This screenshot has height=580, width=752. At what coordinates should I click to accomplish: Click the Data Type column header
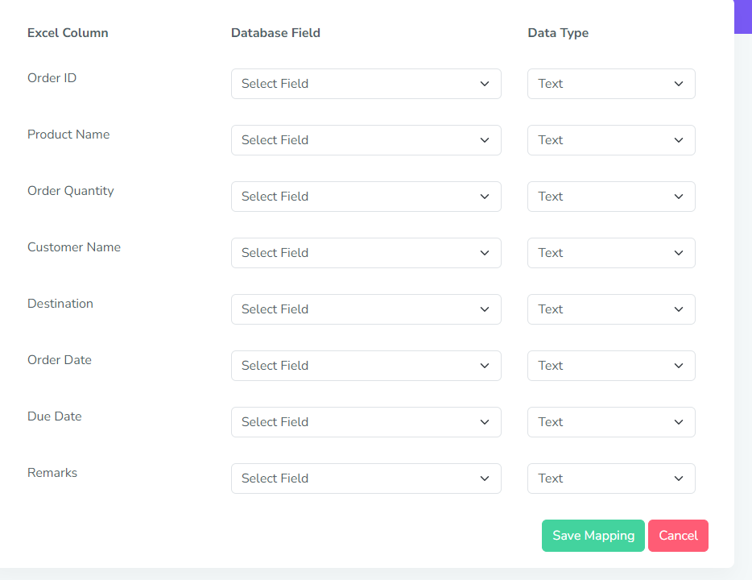(558, 33)
